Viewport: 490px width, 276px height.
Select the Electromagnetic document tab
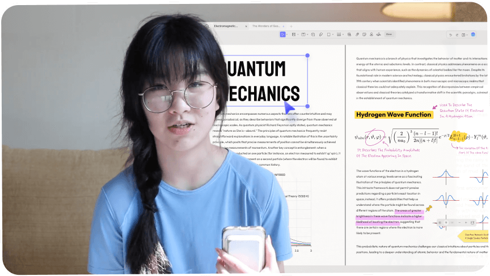227,26
